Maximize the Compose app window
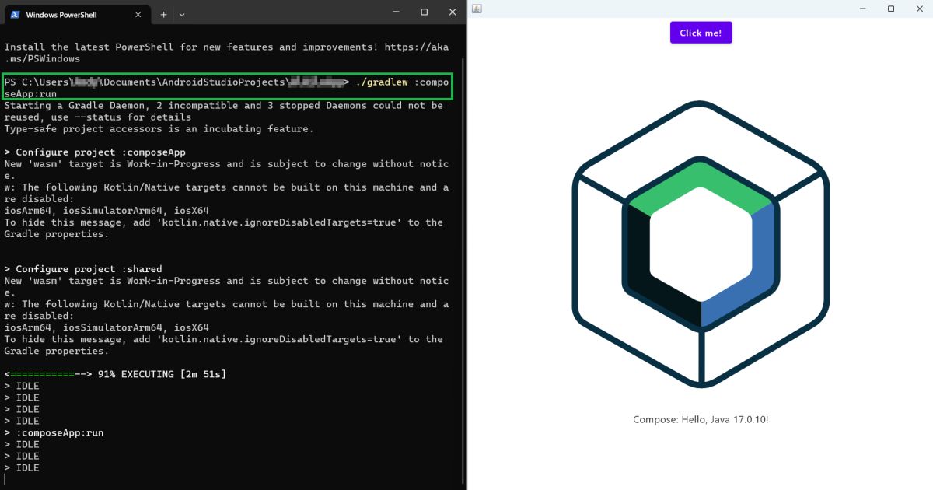This screenshot has height=490, width=933. click(891, 9)
